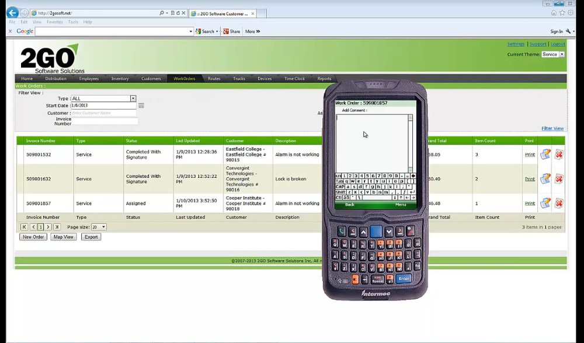
Task: Click the Export button
Action: [x=91, y=237]
